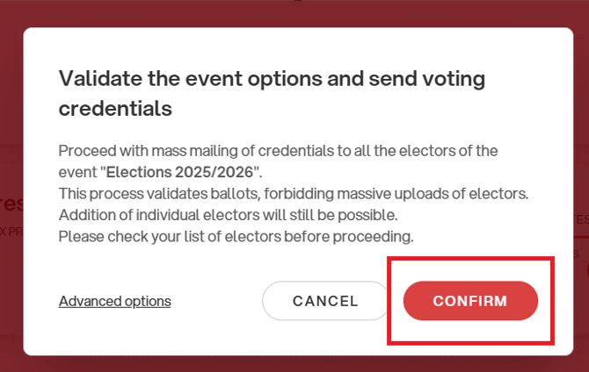Image resolution: width=589 pixels, height=372 pixels.
Task: Hit the CONFIRM button inside the red highlight
Action: 470,301
